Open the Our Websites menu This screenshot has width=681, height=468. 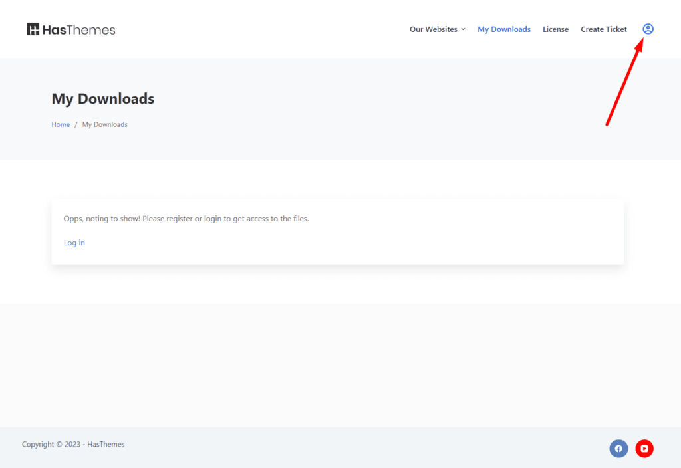433,29
